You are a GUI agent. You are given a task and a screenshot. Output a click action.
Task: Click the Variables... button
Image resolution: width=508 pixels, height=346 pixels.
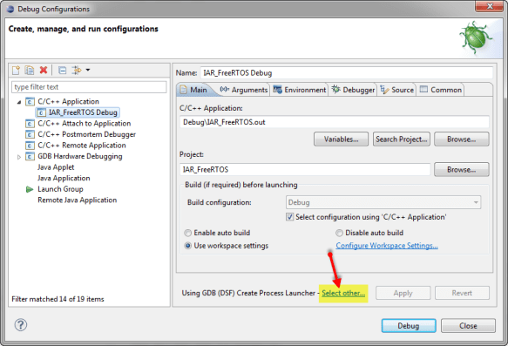342,139
